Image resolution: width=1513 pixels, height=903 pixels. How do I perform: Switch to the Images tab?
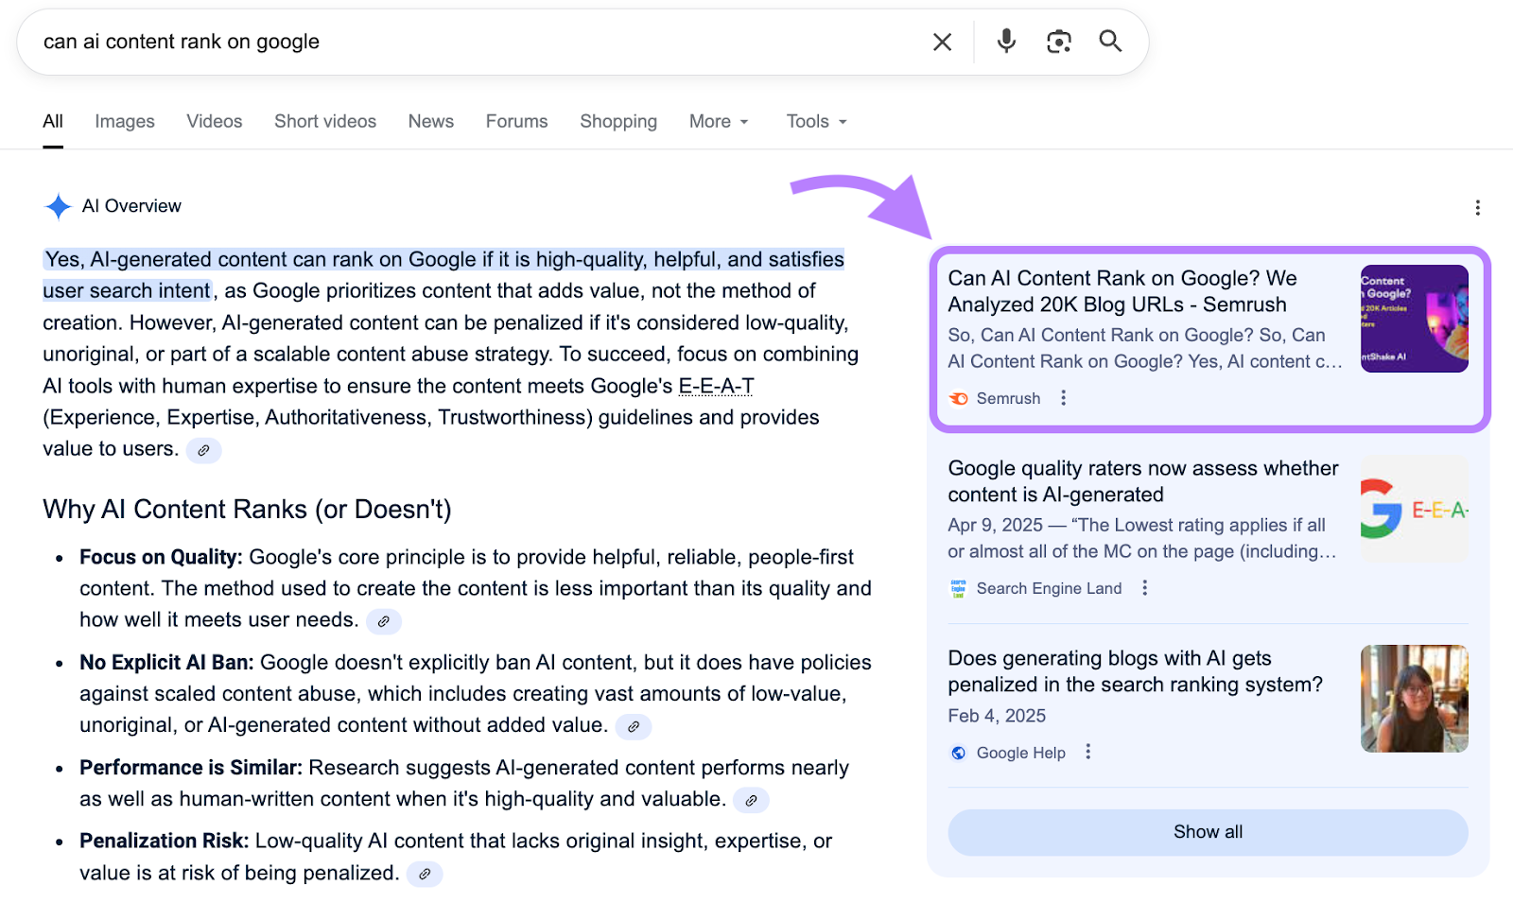(x=124, y=121)
